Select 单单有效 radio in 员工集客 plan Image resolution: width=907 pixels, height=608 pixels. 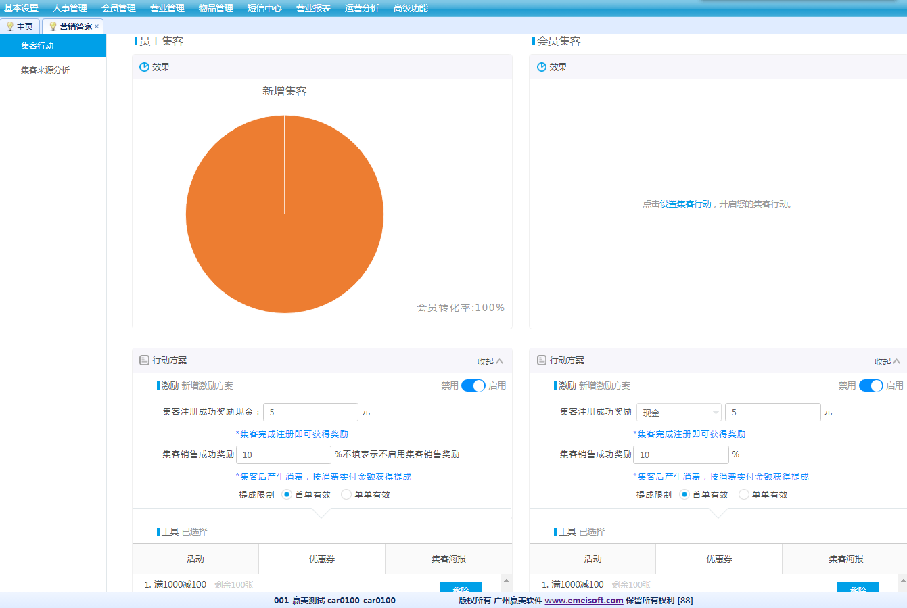coord(346,494)
